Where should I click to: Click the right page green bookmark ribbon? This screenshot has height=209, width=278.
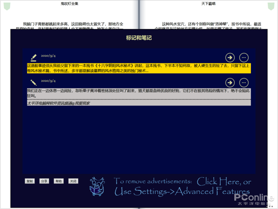click(271, 6)
